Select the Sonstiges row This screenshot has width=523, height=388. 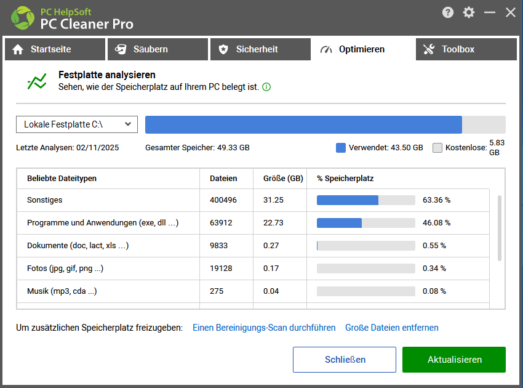(x=253, y=200)
